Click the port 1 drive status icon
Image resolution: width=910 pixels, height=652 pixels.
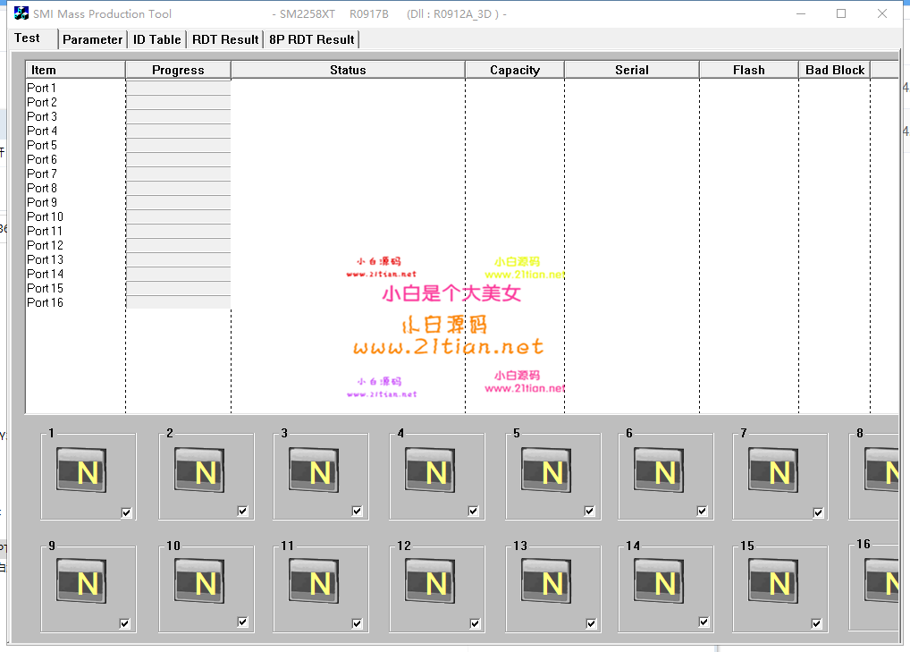pos(88,470)
